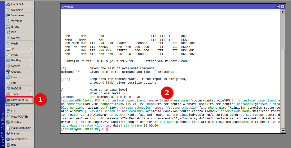Open the Queues icon
Screen dimensions: 291x148
coord(8,72)
